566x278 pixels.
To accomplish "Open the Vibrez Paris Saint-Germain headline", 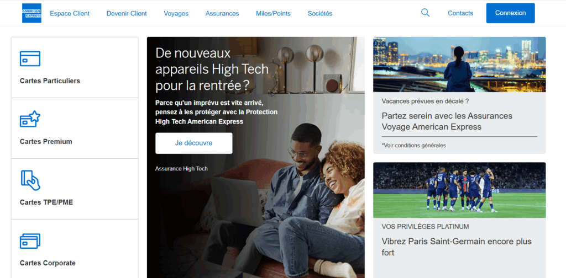I will pos(457,247).
